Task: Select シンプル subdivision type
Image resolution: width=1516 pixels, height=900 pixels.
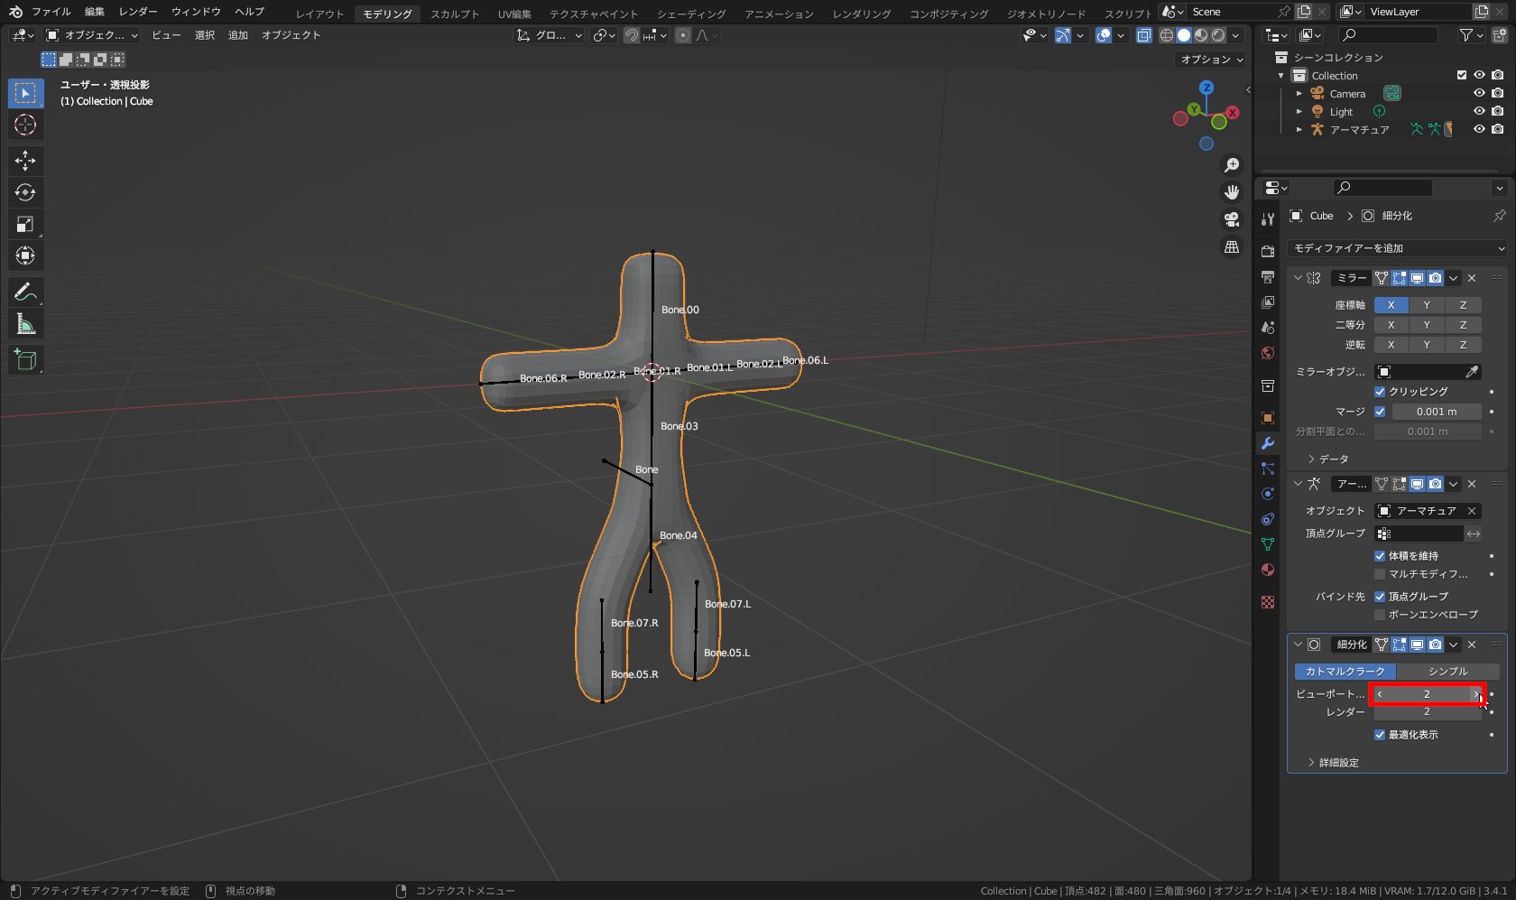Action: tap(1447, 672)
